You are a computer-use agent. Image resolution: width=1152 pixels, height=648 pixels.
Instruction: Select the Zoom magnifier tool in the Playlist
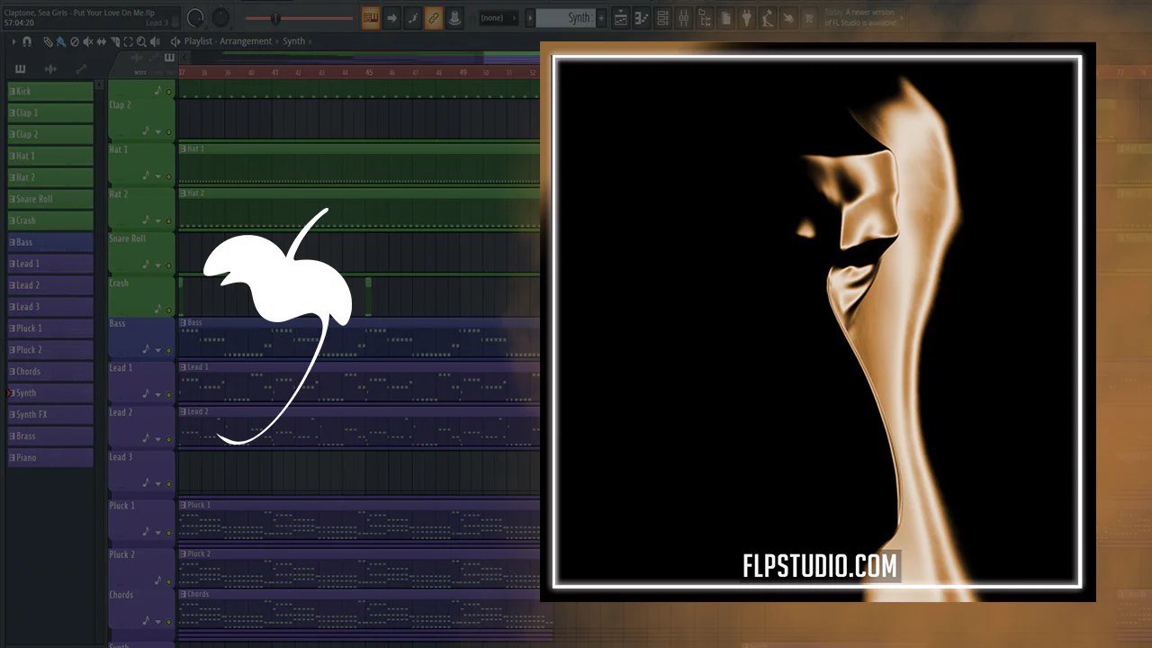[142, 41]
